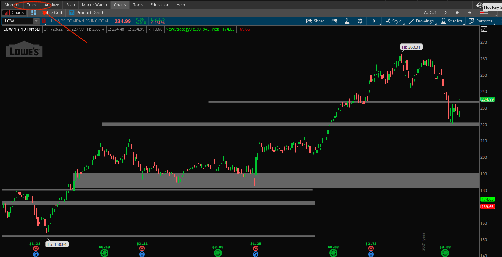Select the Charts menu tab

click(120, 4)
